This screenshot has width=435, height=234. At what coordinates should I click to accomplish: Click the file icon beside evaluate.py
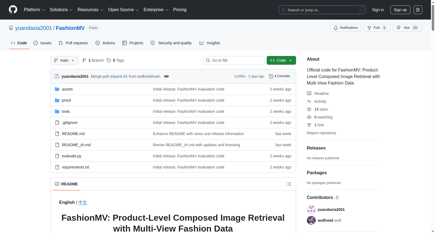[x=57, y=156]
